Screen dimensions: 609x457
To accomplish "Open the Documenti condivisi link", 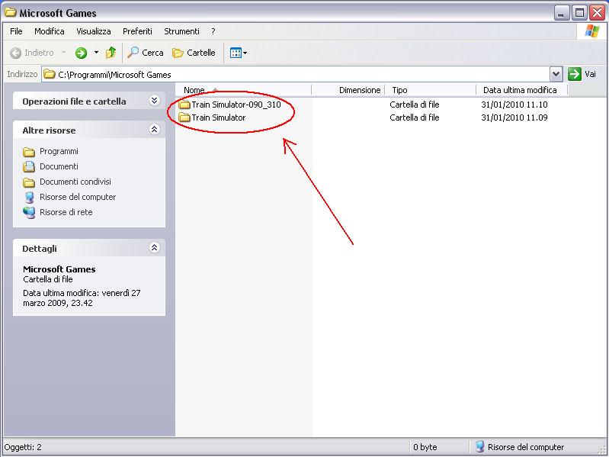I will 75,182.
